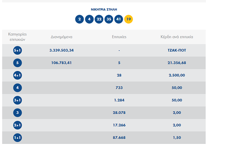Click the Κατηγορίες επιτυχιών column header
Viewport: 228px width, 153px height.
pyautogui.click(x=17, y=37)
